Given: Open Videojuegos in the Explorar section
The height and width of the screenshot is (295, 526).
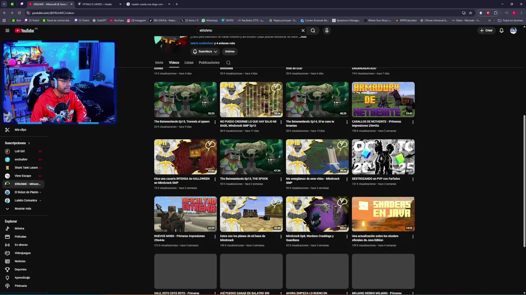Looking at the screenshot, I should pos(23,253).
